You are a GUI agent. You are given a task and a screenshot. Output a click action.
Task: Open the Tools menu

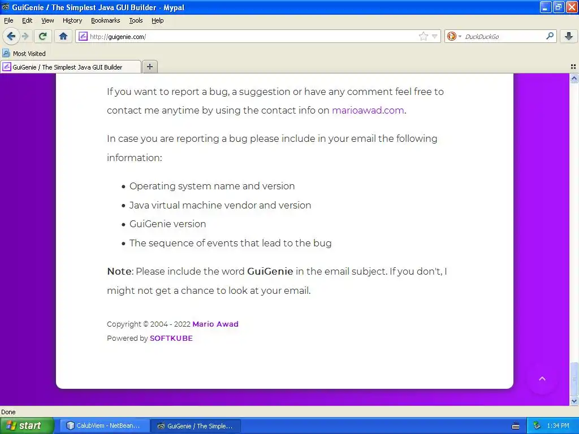pyautogui.click(x=136, y=20)
